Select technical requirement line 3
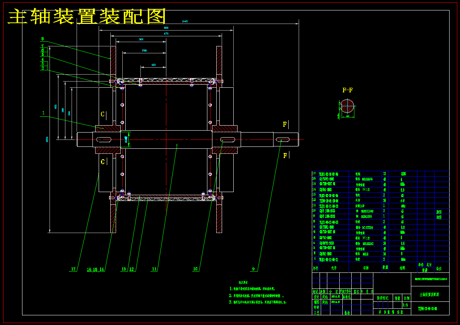The height and width of the screenshot is (325, 460). tap(258, 302)
